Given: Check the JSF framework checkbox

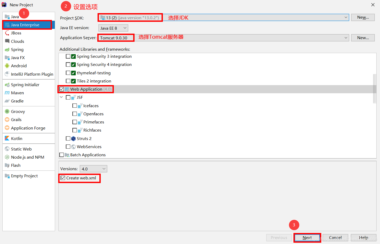Looking at the screenshot, I should click(68, 97).
